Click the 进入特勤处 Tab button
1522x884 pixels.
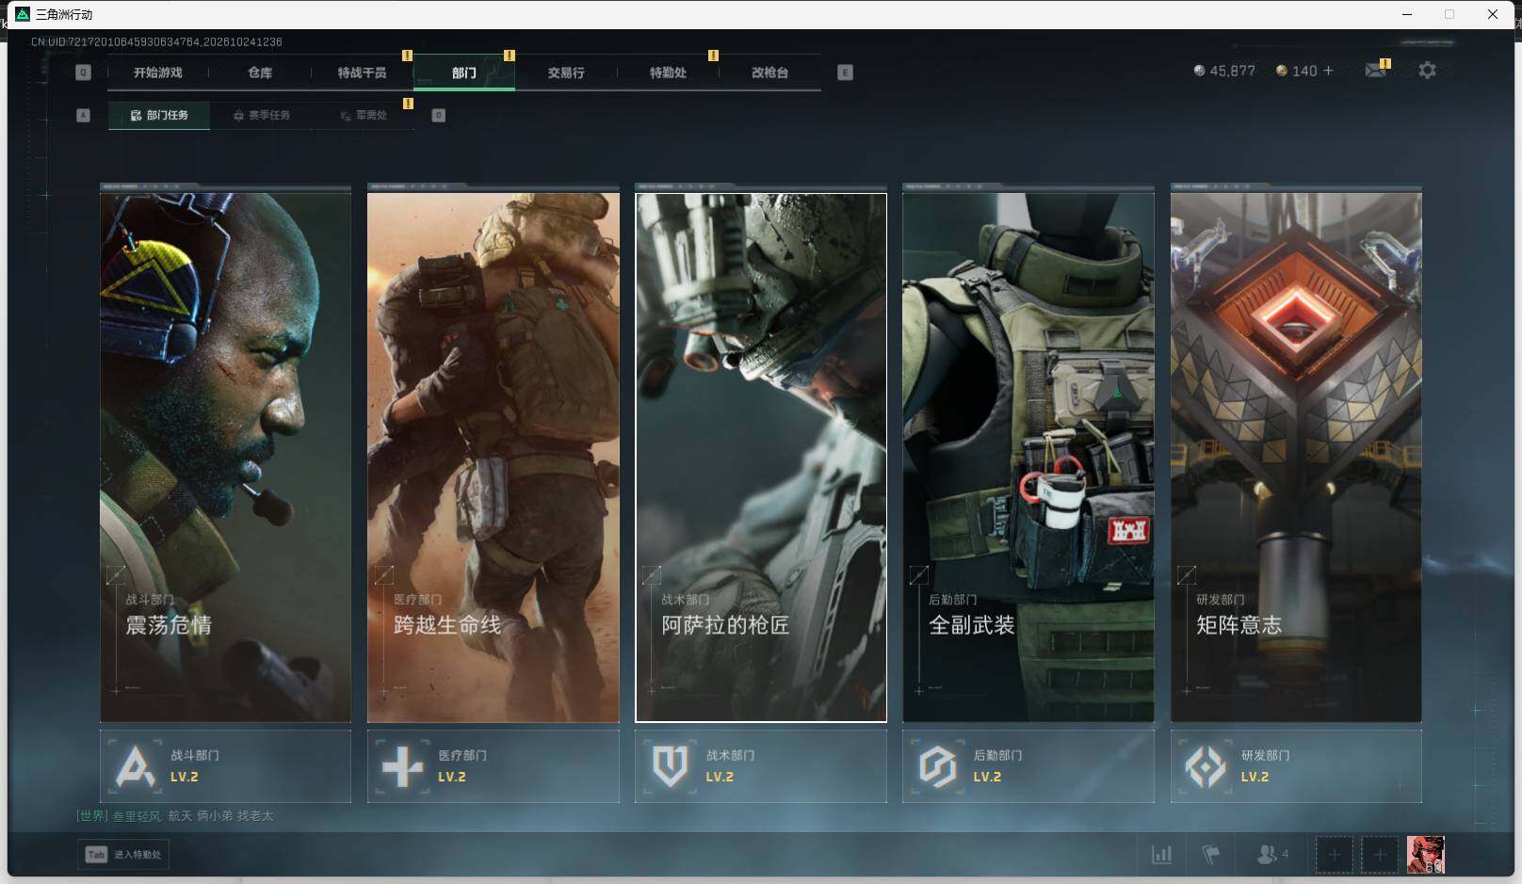[123, 855]
